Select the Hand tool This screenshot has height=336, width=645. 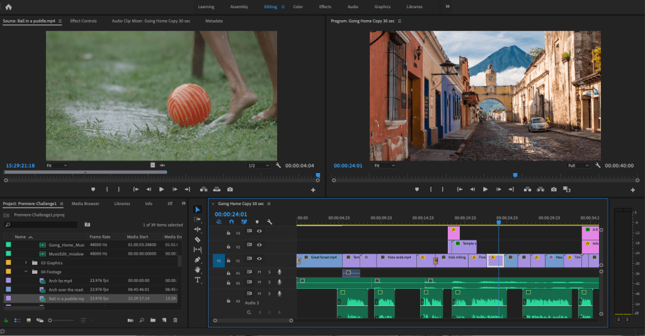[x=197, y=269]
